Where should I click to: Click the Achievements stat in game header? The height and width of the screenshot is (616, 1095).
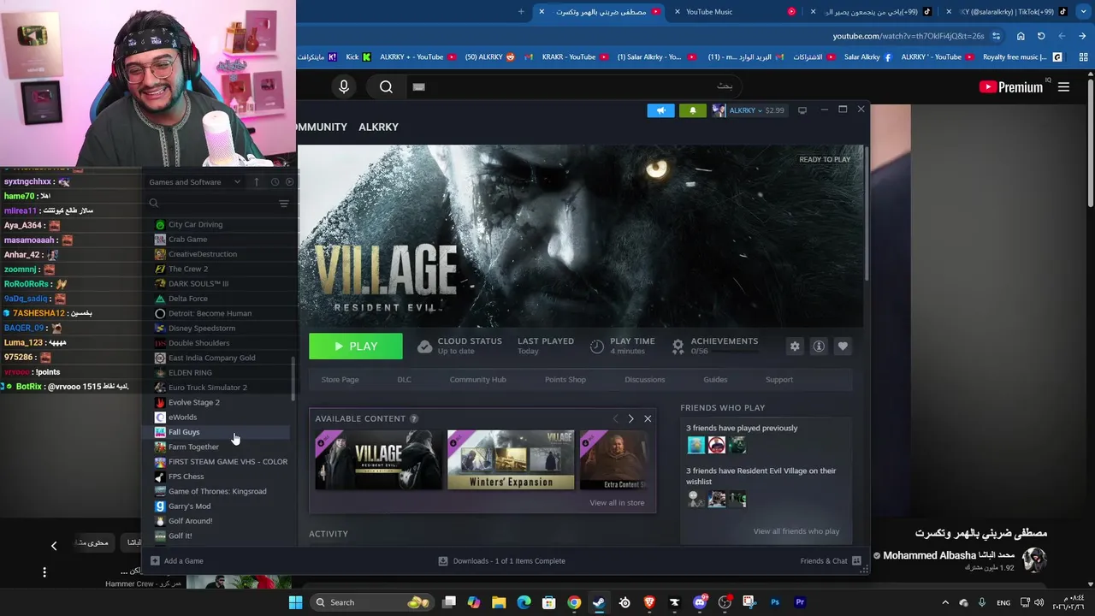715,346
